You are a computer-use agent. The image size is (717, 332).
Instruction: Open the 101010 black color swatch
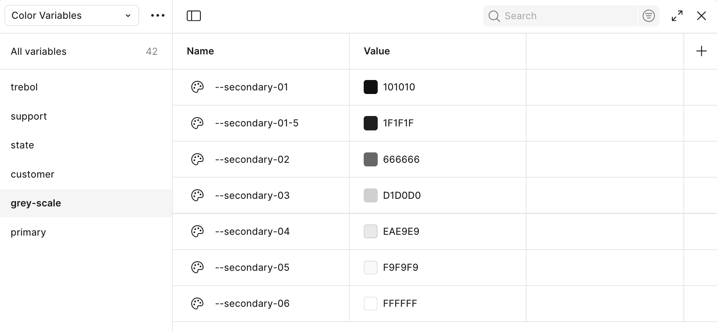(x=371, y=87)
